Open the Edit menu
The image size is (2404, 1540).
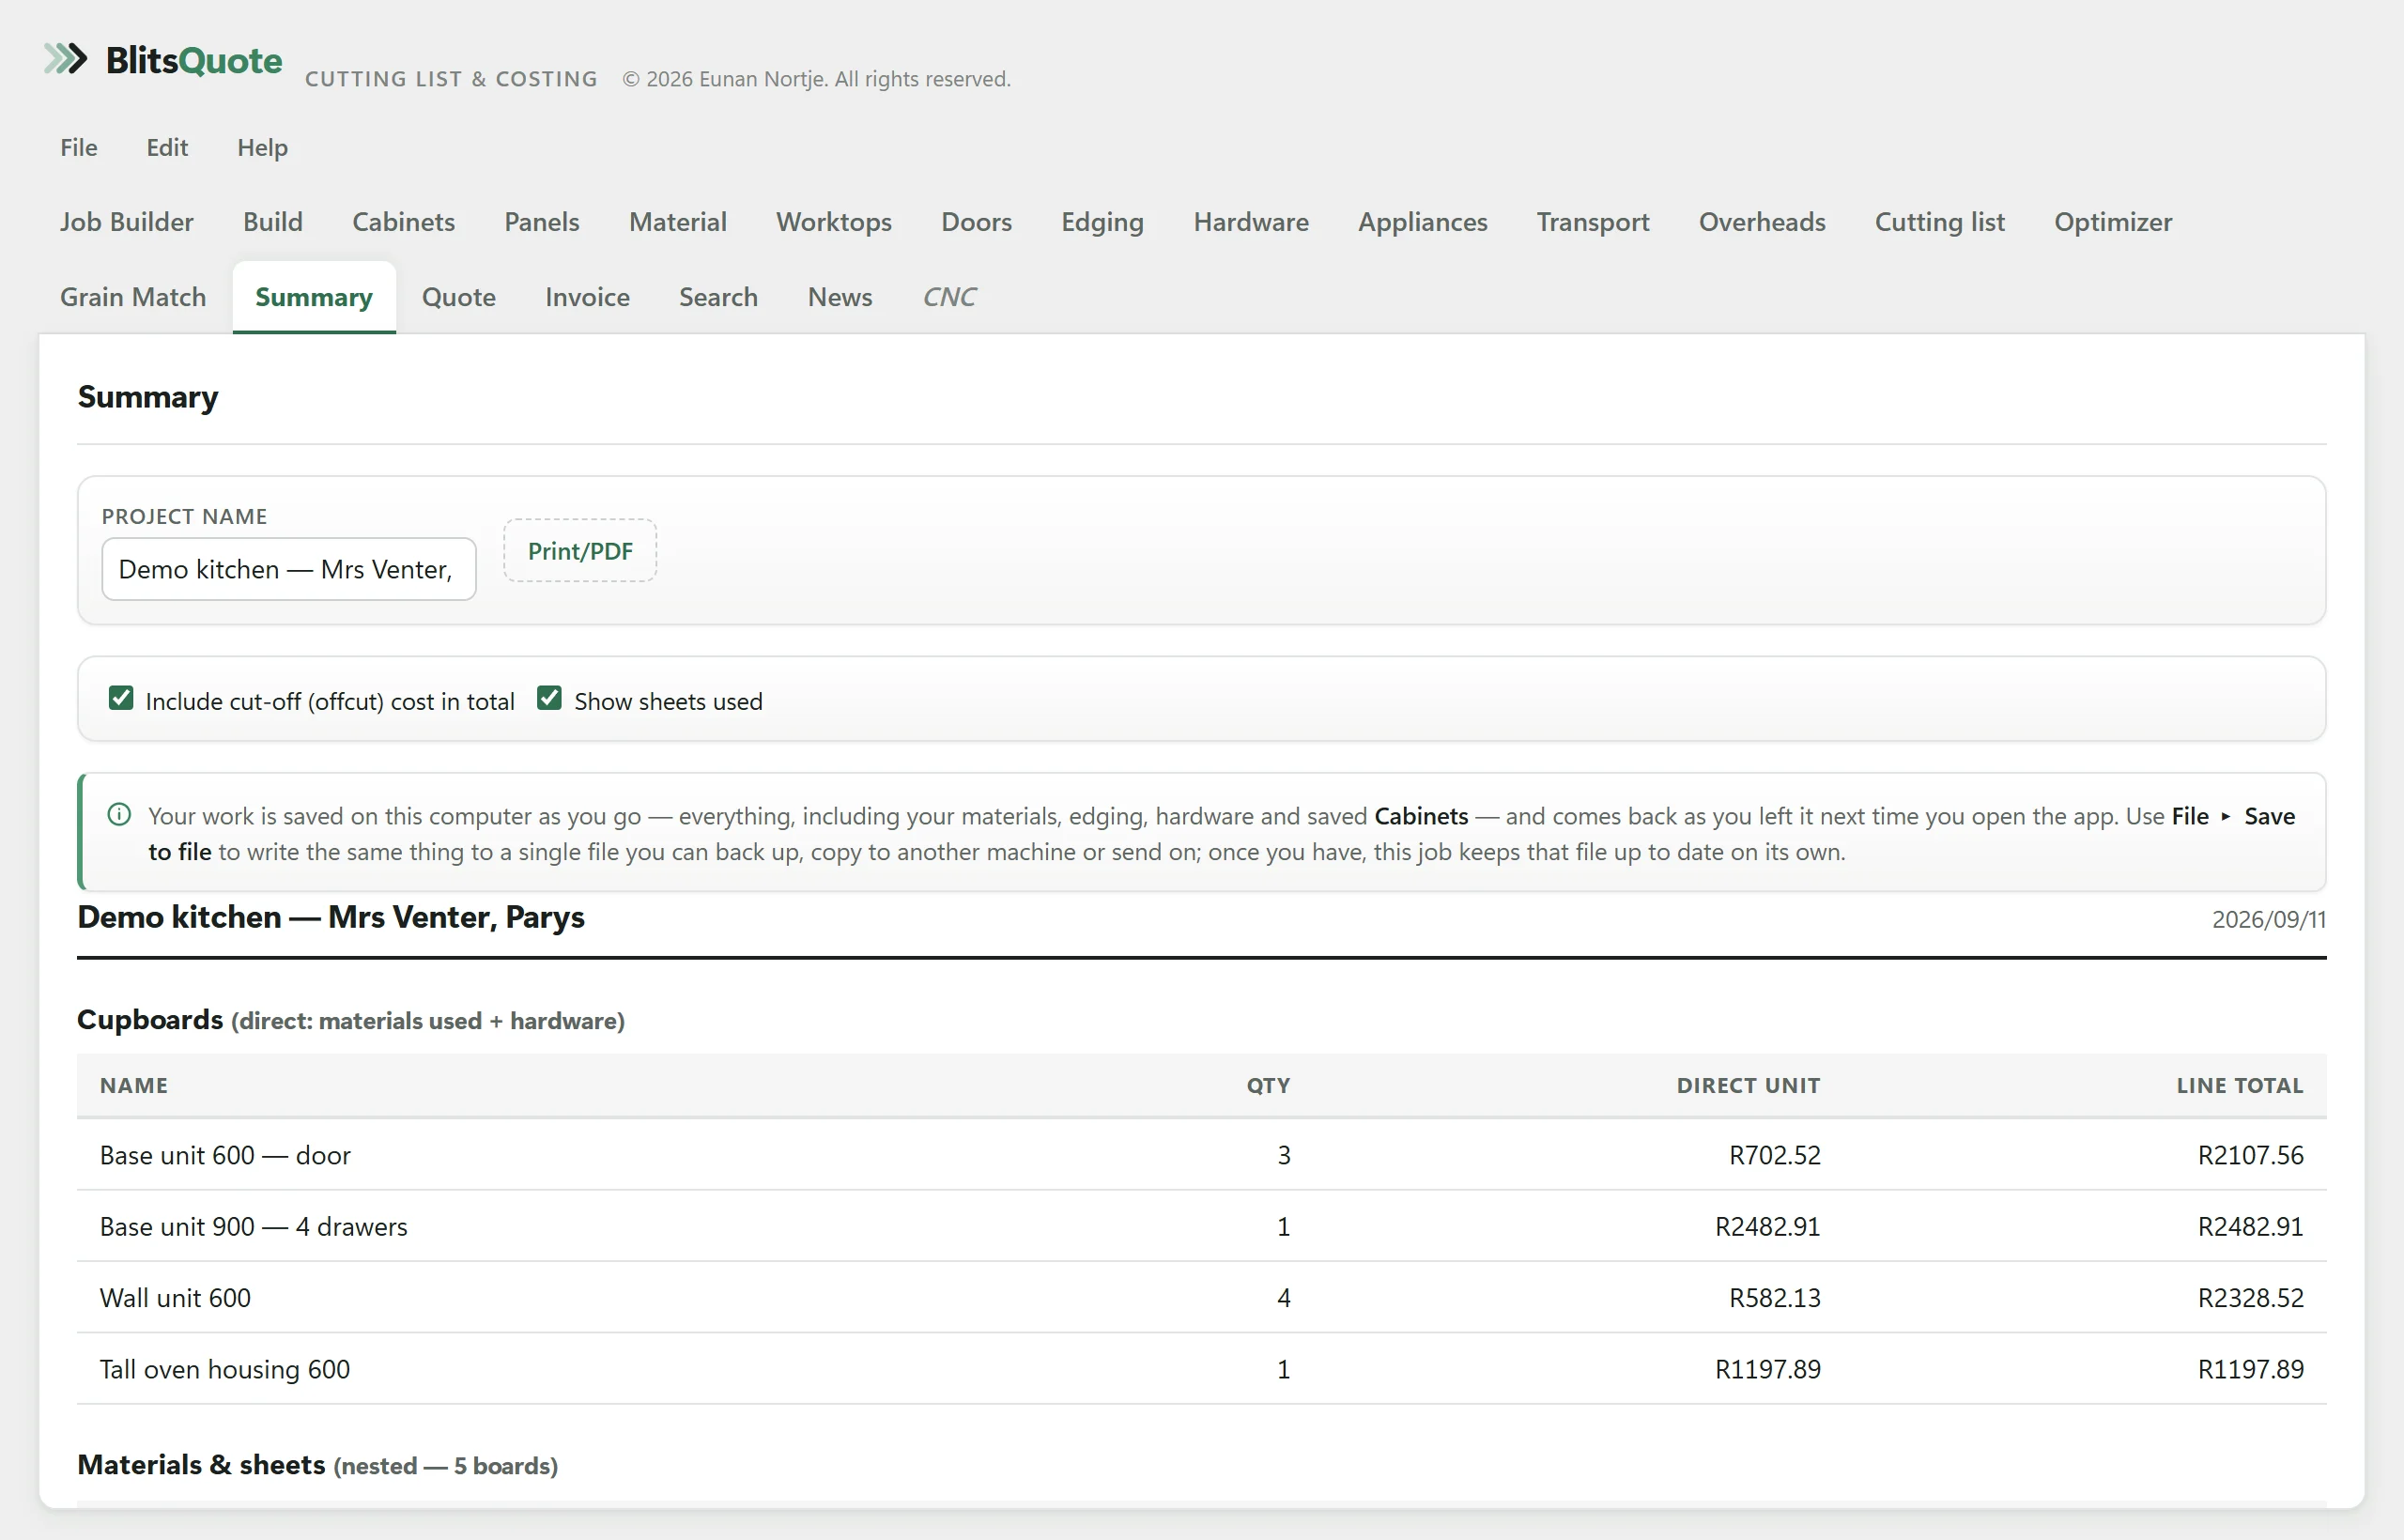pos(167,147)
